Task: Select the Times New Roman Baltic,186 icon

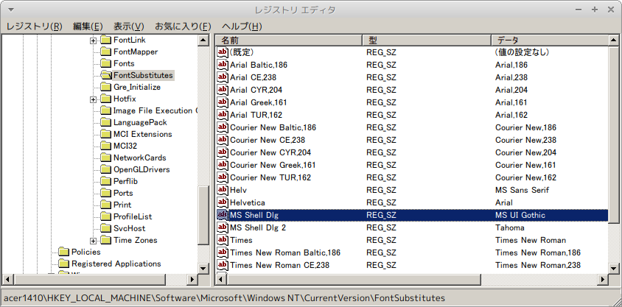Action: [223, 253]
